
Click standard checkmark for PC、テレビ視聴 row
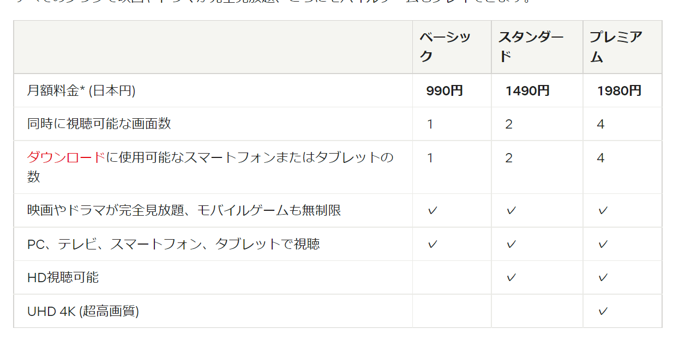click(x=511, y=244)
